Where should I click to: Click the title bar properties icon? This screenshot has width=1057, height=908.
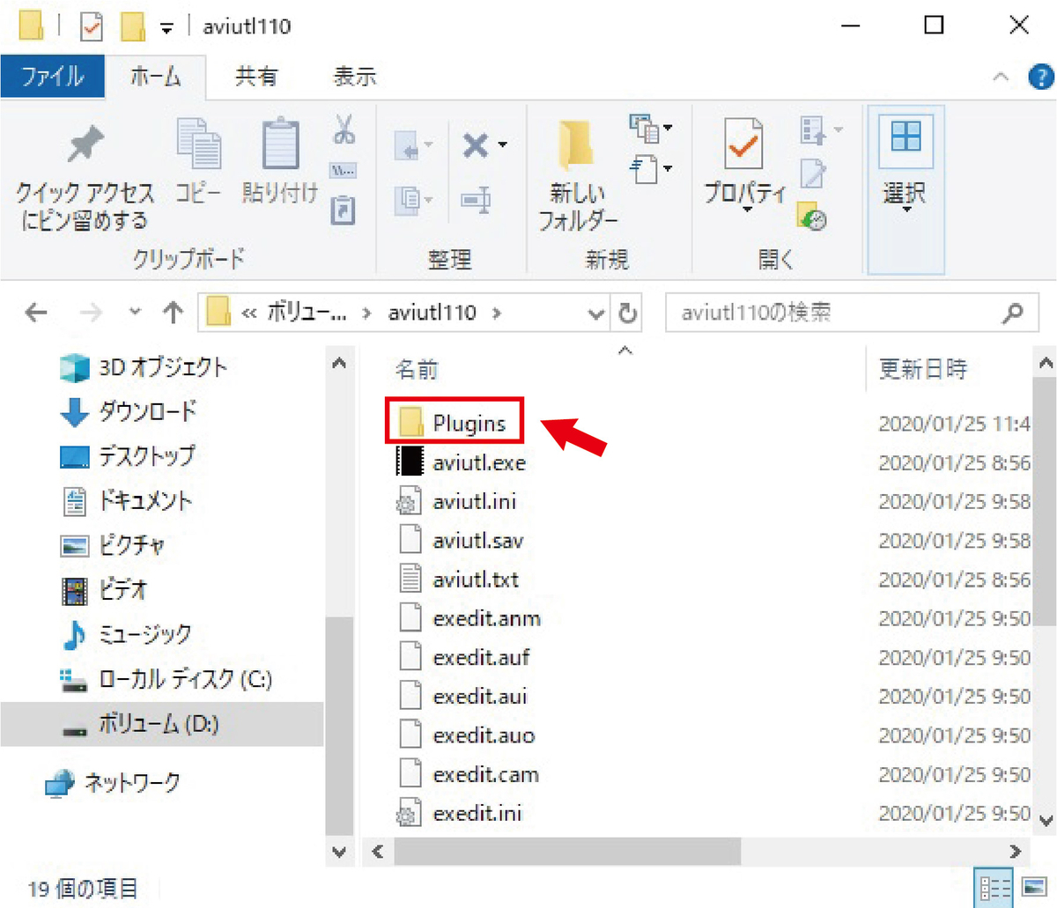click(x=91, y=26)
